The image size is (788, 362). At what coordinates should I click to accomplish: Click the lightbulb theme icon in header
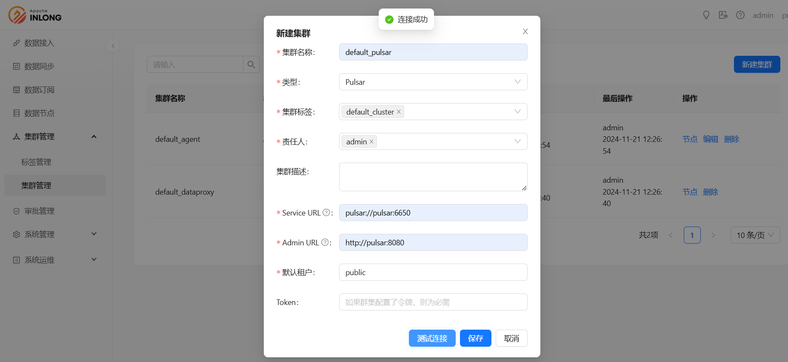pyautogui.click(x=706, y=15)
